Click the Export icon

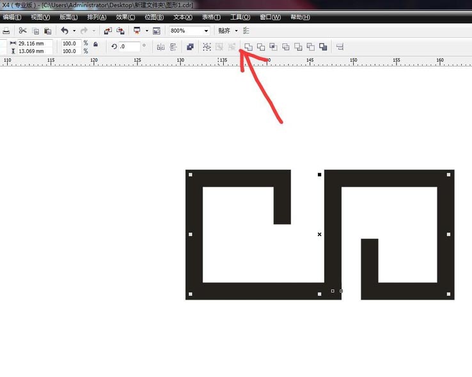[x=120, y=31]
